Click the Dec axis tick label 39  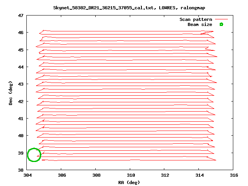[21, 153]
